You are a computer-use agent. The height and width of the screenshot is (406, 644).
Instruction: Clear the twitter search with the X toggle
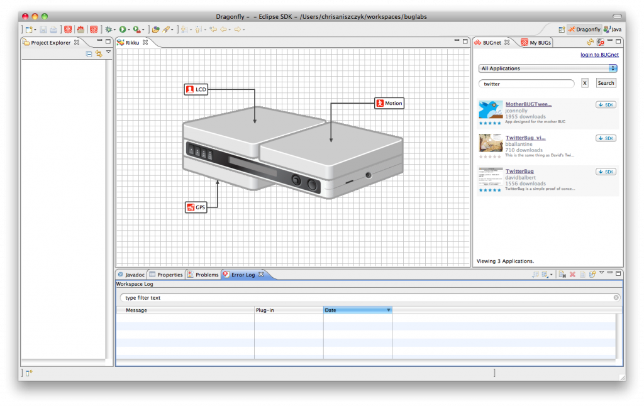[x=584, y=83]
